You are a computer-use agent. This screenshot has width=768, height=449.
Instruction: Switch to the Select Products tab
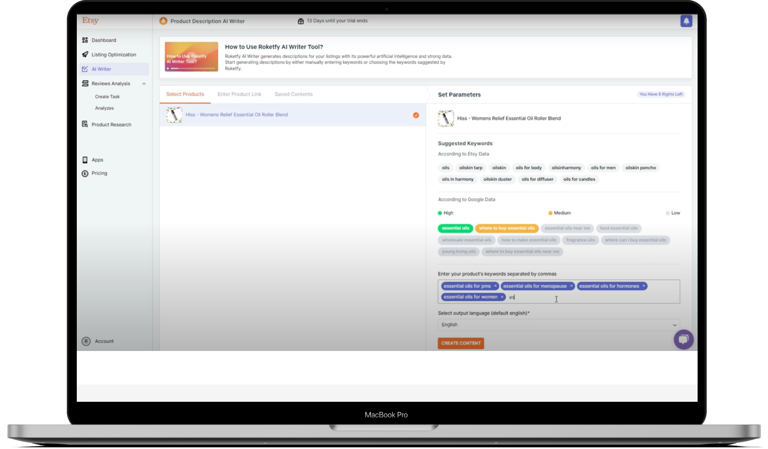point(185,94)
